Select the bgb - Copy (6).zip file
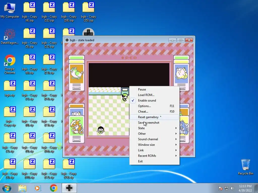 point(29,64)
